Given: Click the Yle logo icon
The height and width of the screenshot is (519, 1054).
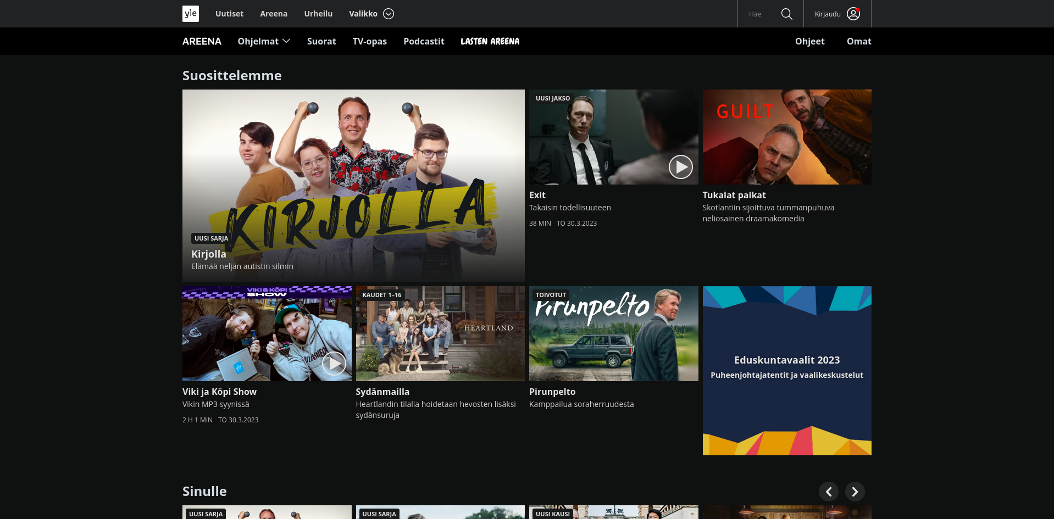Looking at the screenshot, I should pos(191,14).
